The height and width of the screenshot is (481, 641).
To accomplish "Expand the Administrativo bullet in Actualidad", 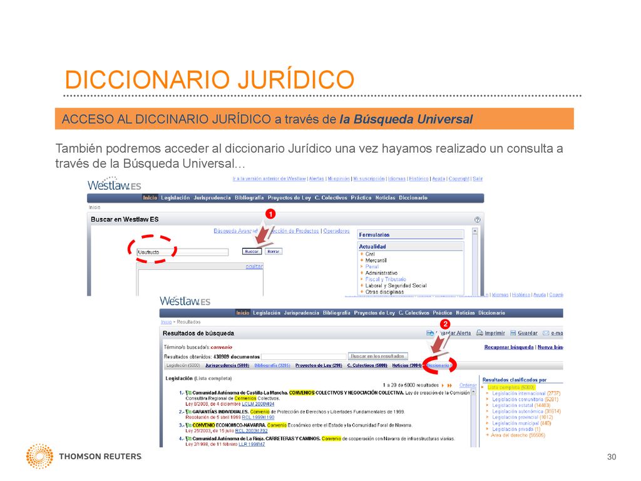I will pyautogui.click(x=362, y=273).
